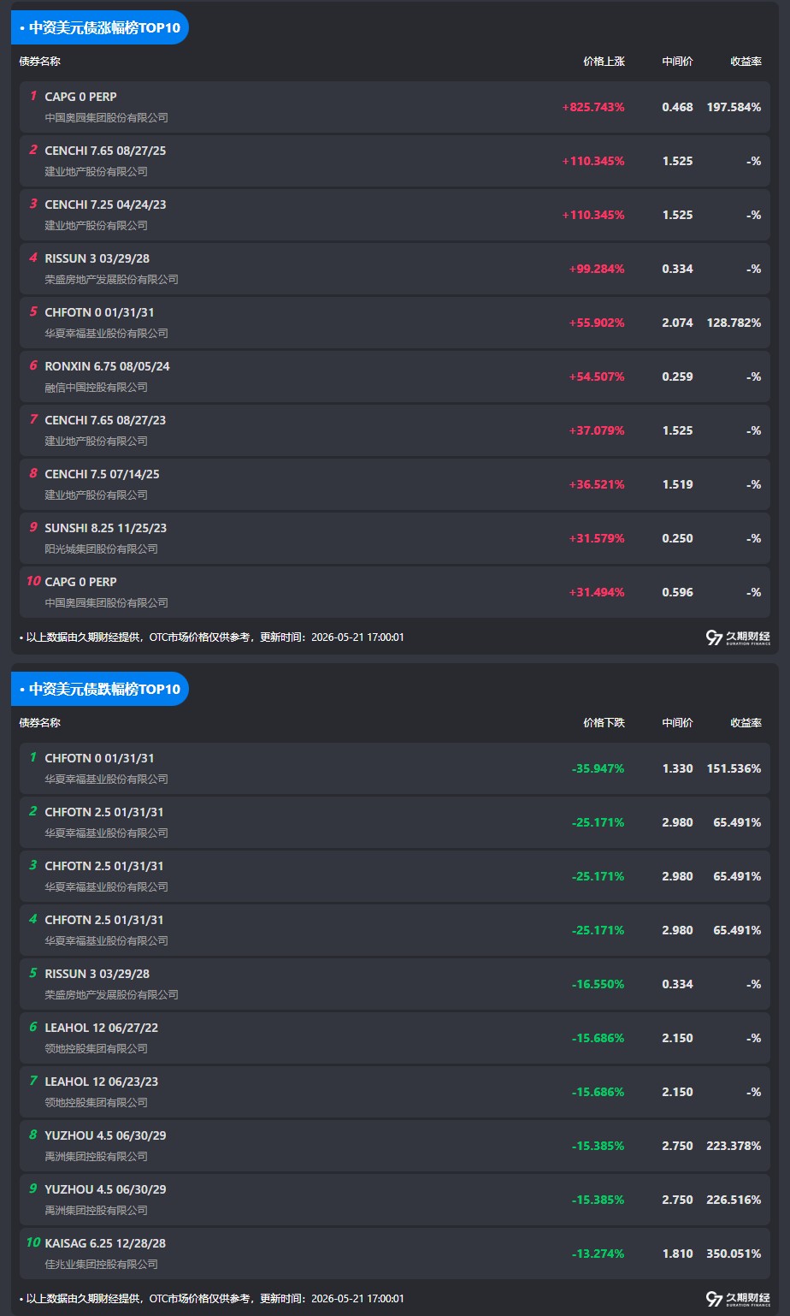Click the 350.051% yield value
The height and width of the screenshot is (1316, 790).
pyautogui.click(x=734, y=1254)
